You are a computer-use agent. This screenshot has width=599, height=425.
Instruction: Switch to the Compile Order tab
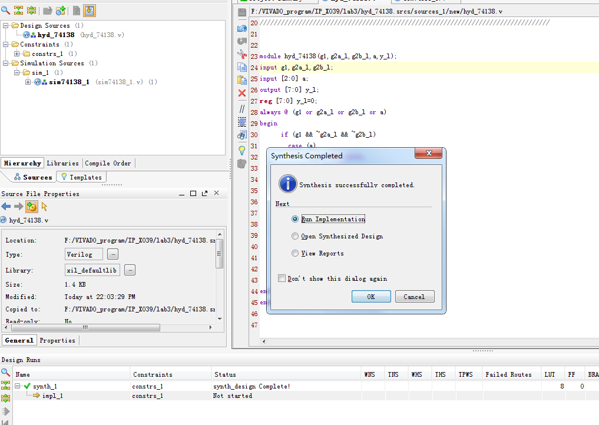(x=108, y=163)
